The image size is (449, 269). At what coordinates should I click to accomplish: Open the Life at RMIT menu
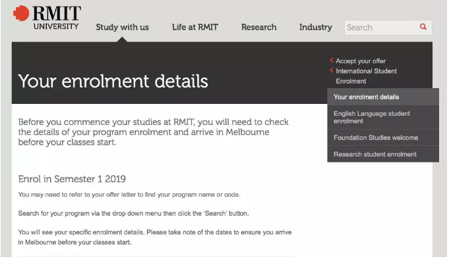tap(195, 27)
